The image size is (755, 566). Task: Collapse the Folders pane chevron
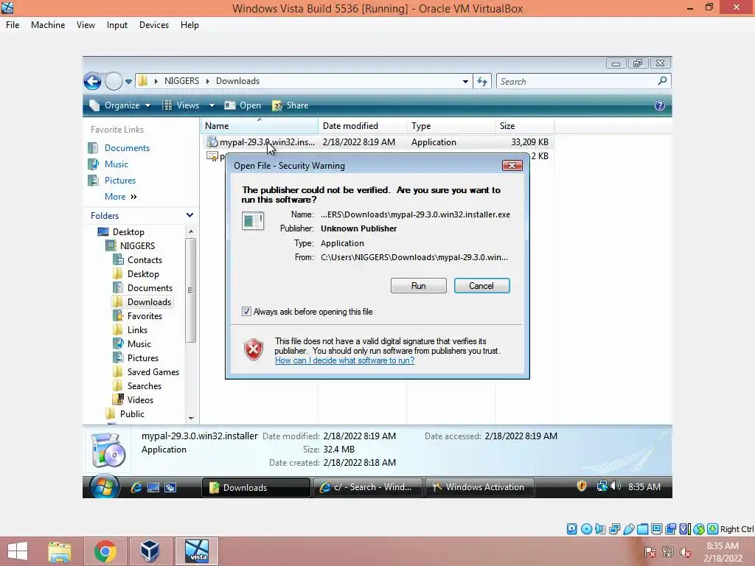click(189, 215)
